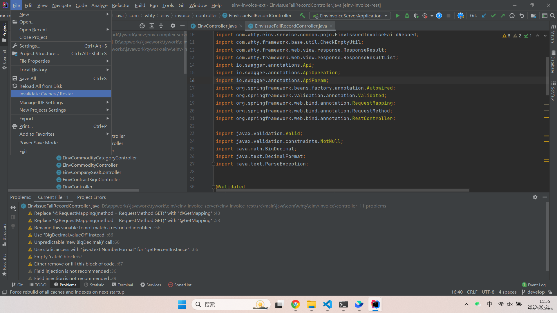Click the inspection warnings count widget
The height and width of the screenshot is (313, 557).
517,36
